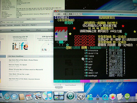
Task: Open the YouTube bookmark in Safari
Action: (10, 25)
